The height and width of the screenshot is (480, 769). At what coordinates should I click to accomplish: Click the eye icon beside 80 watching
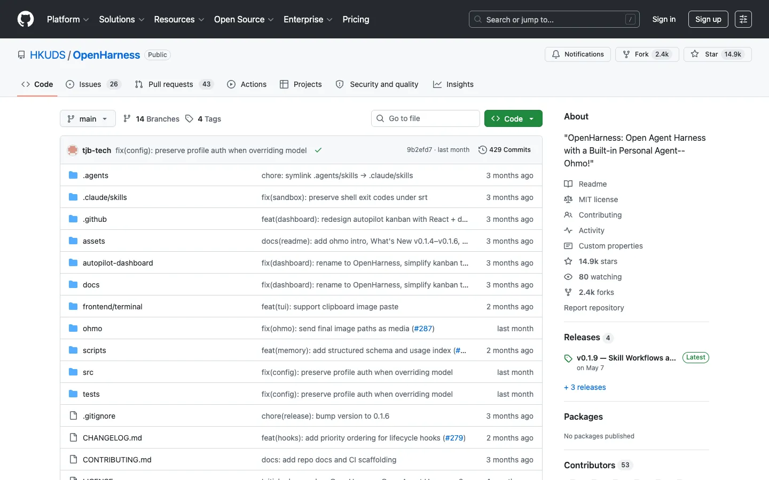[568, 277]
